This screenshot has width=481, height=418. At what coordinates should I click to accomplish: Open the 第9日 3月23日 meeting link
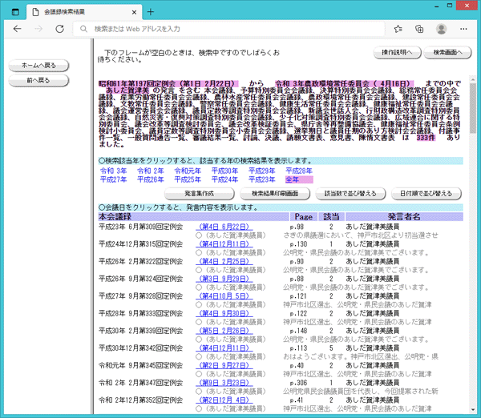(x=224, y=383)
